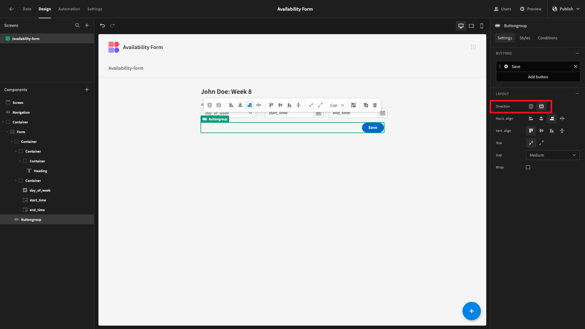Click the Add button option
This screenshot has width=585, height=329.
(538, 77)
